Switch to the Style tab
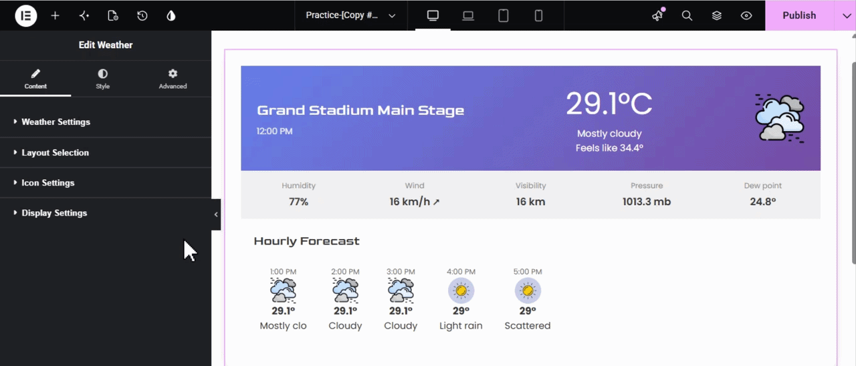The height and width of the screenshot is (366, 856). point(102,78)
